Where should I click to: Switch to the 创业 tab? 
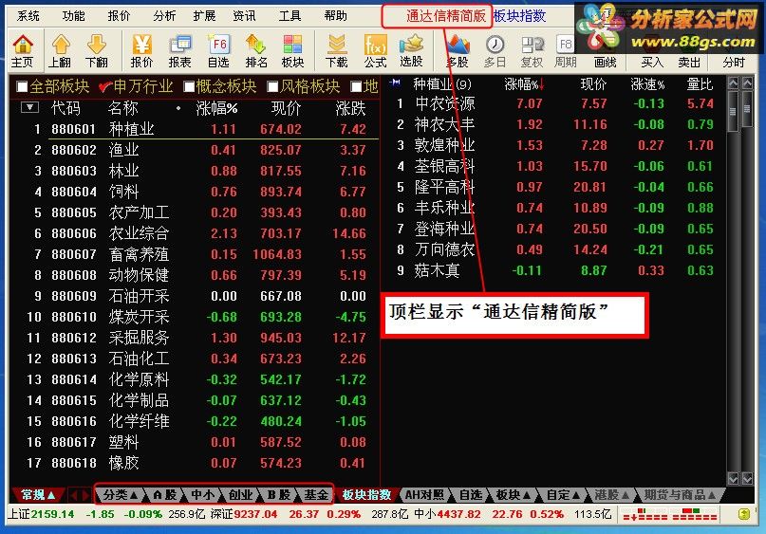pyautogui.click(x=240, y=495)
